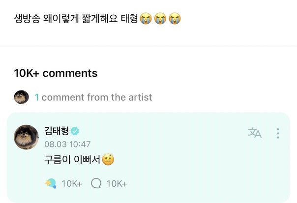Tap the '10K+ comments' heading
The width and height of the screenshot is (297, 203).
(56, 73)
